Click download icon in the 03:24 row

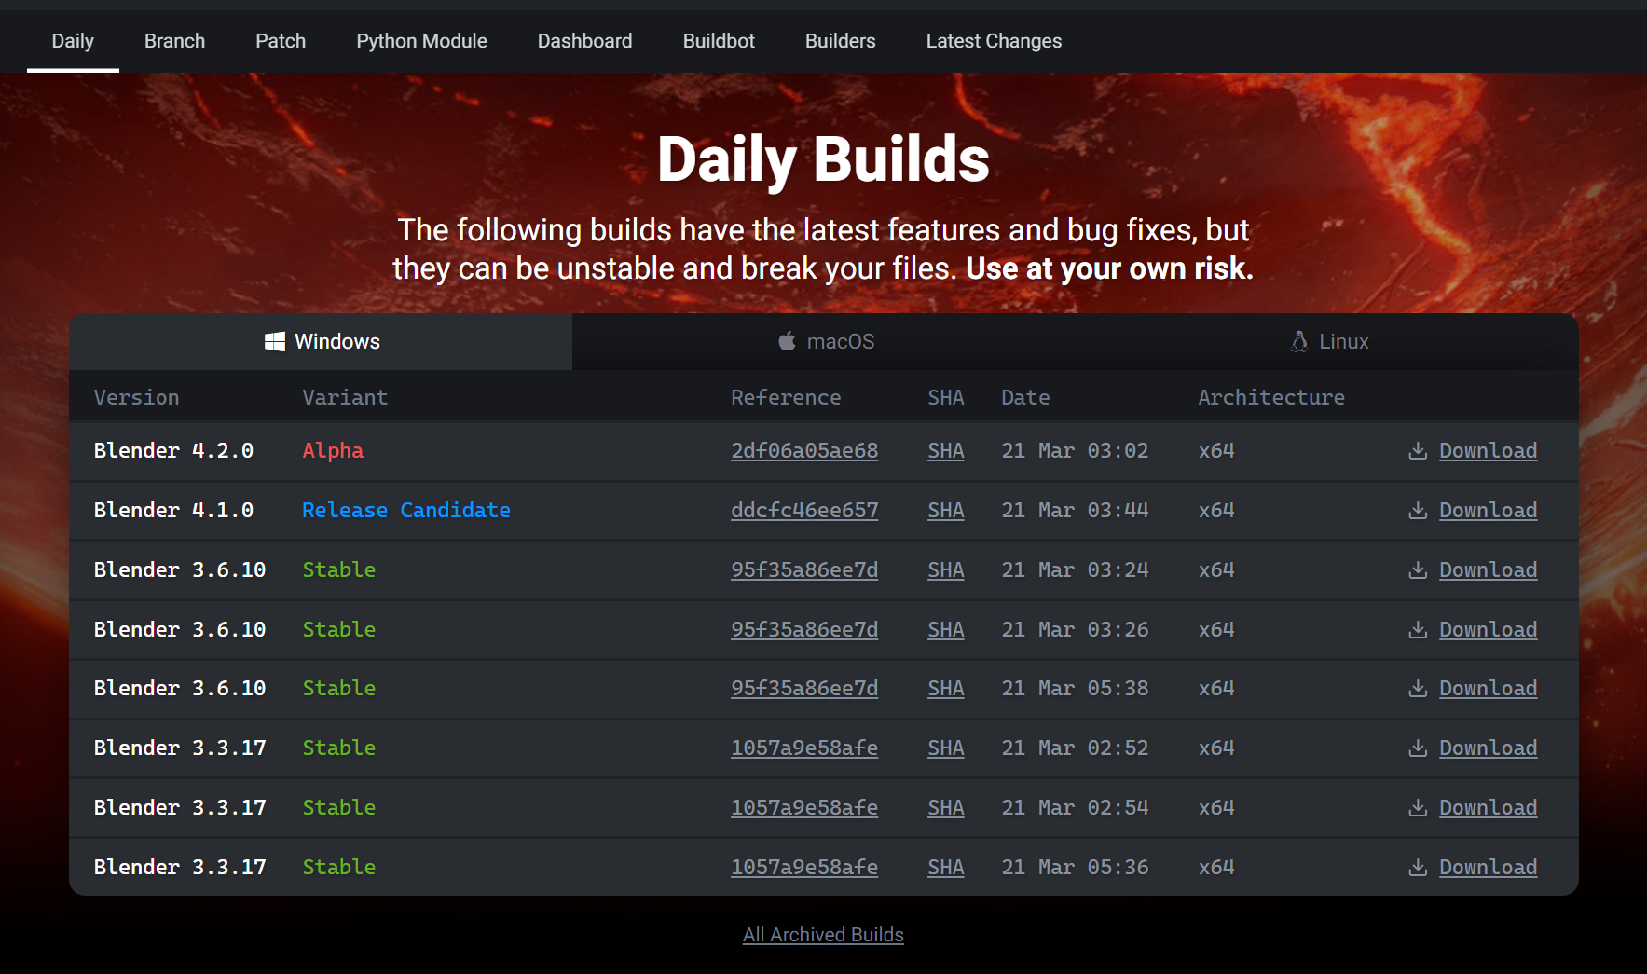[x=1418, y=570]
